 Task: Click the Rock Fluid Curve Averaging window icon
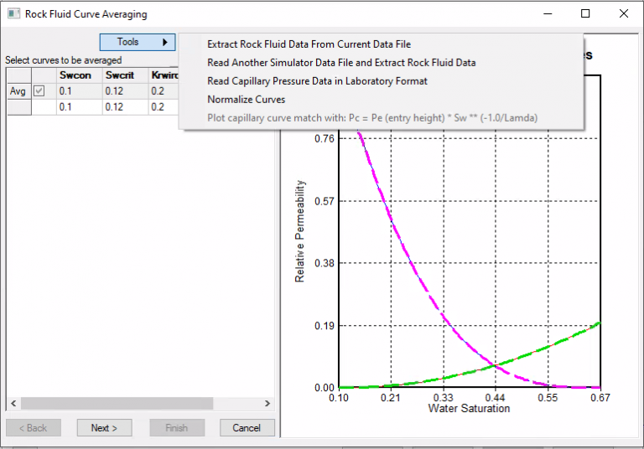[x=12, y=14]
